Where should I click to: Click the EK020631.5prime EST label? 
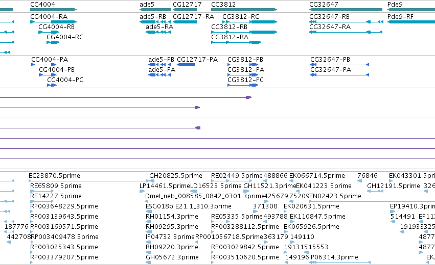(x=311, y=206)
